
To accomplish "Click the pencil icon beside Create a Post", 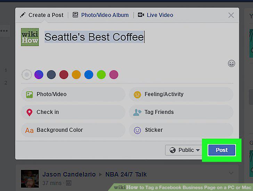I will click(x=23, y=15).
